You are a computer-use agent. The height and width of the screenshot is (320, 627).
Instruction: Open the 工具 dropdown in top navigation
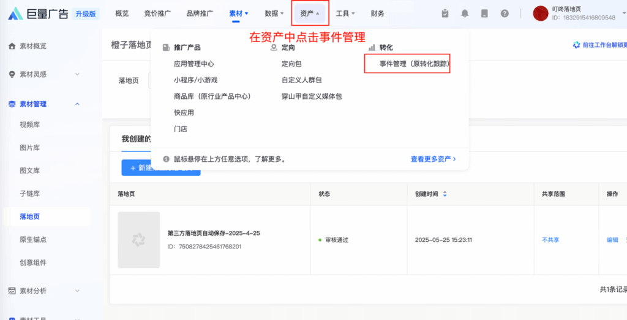click(x=345, y=13)
